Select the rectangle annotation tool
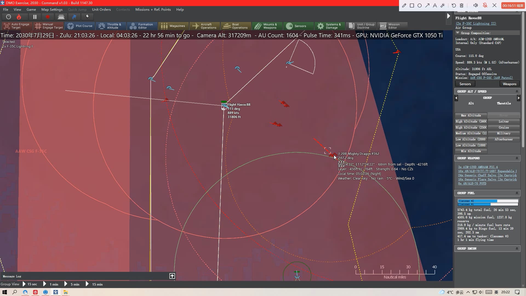The width and height of the screenshot is (526, 296). pos(412,5)
